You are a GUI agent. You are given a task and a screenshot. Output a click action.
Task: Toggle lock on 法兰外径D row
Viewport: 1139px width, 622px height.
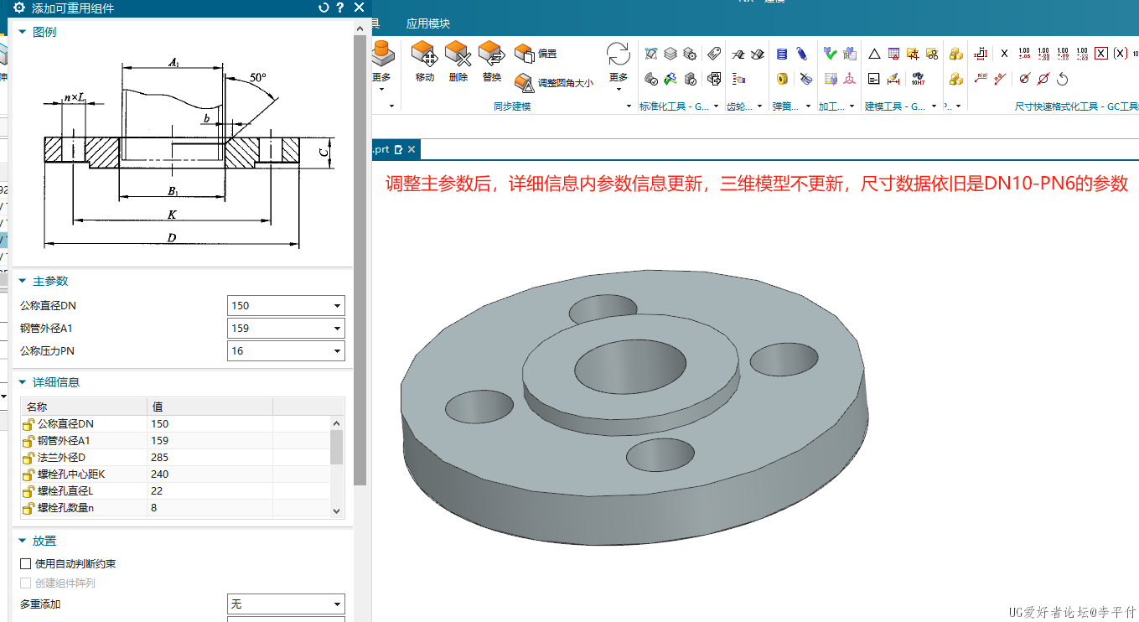click(29, 458)
